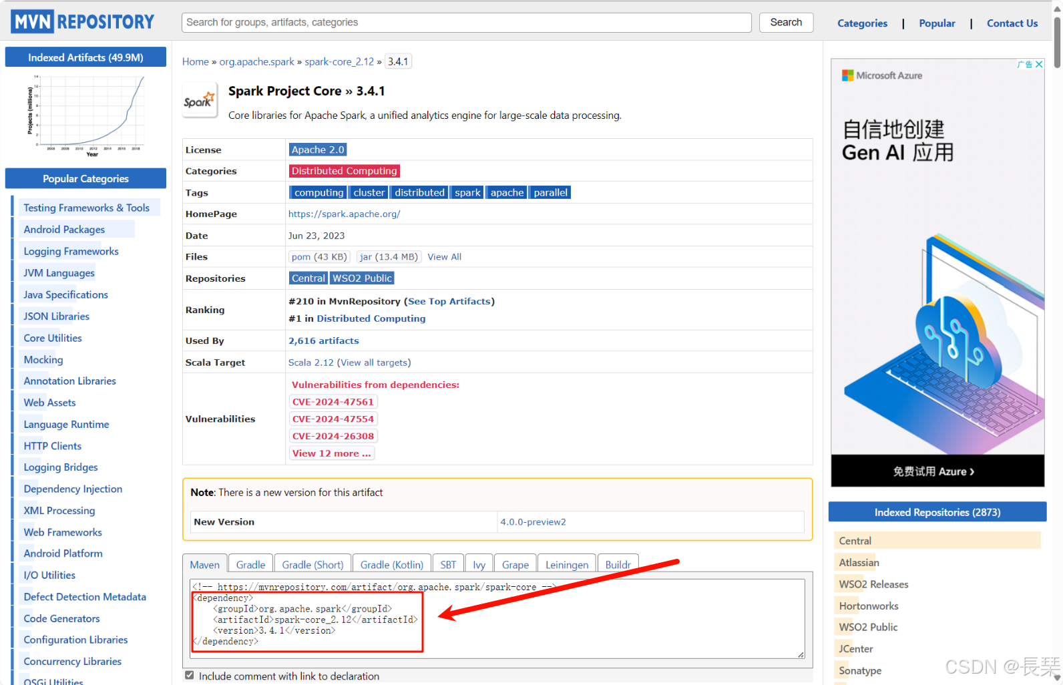
Task: Select the computing tag
Action: pos(318,192)
